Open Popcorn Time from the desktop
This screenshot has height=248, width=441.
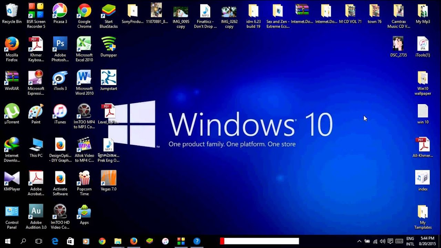pos(84,183)
